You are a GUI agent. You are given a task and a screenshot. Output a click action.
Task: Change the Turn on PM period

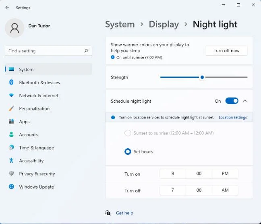point(225,174)
